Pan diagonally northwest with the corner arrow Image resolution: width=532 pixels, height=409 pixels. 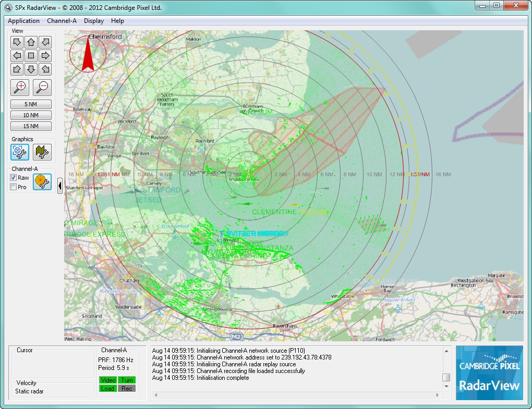[x=17, y=42]
